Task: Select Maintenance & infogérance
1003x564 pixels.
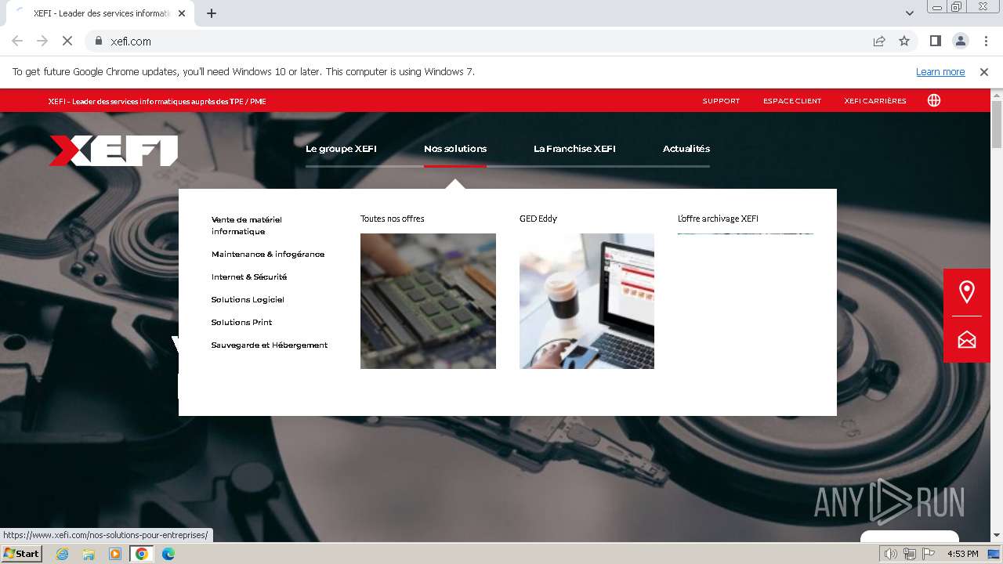Action: [x=268, y=254]
